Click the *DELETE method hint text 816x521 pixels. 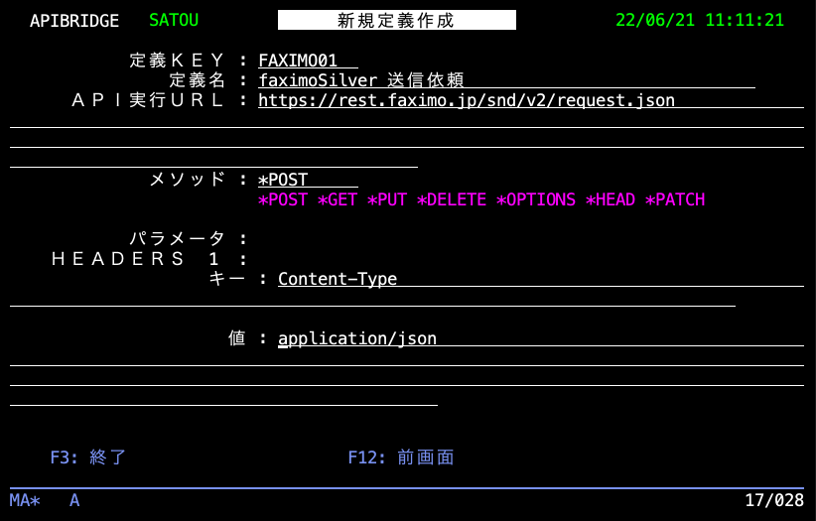(452, 199)
